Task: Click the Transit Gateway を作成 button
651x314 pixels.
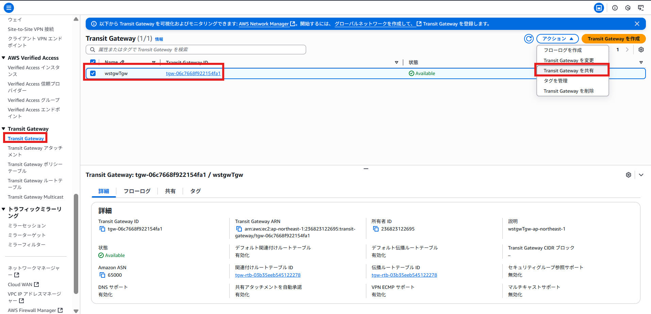Action: click(x=614, y=39)
